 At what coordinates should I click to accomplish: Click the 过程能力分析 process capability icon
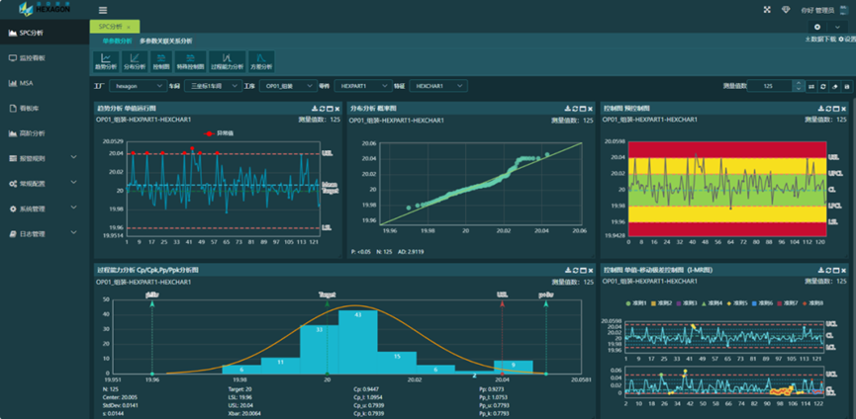[228, 61]
